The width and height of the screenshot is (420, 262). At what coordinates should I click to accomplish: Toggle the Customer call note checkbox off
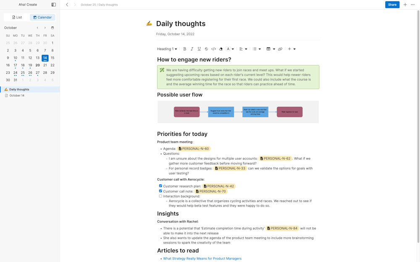[160, 191]
